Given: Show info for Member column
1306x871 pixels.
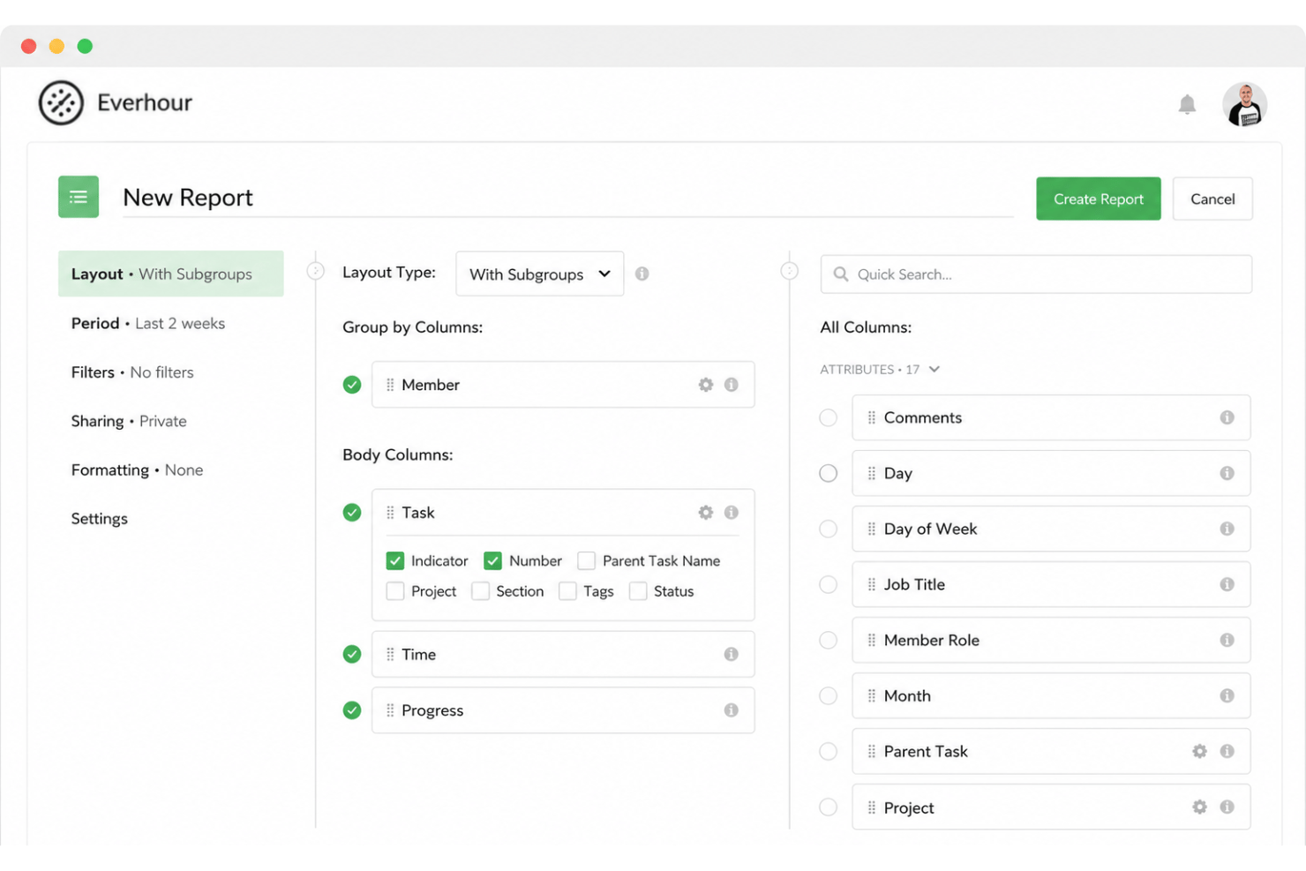Looking at the screenshot, I should point(732,385).
